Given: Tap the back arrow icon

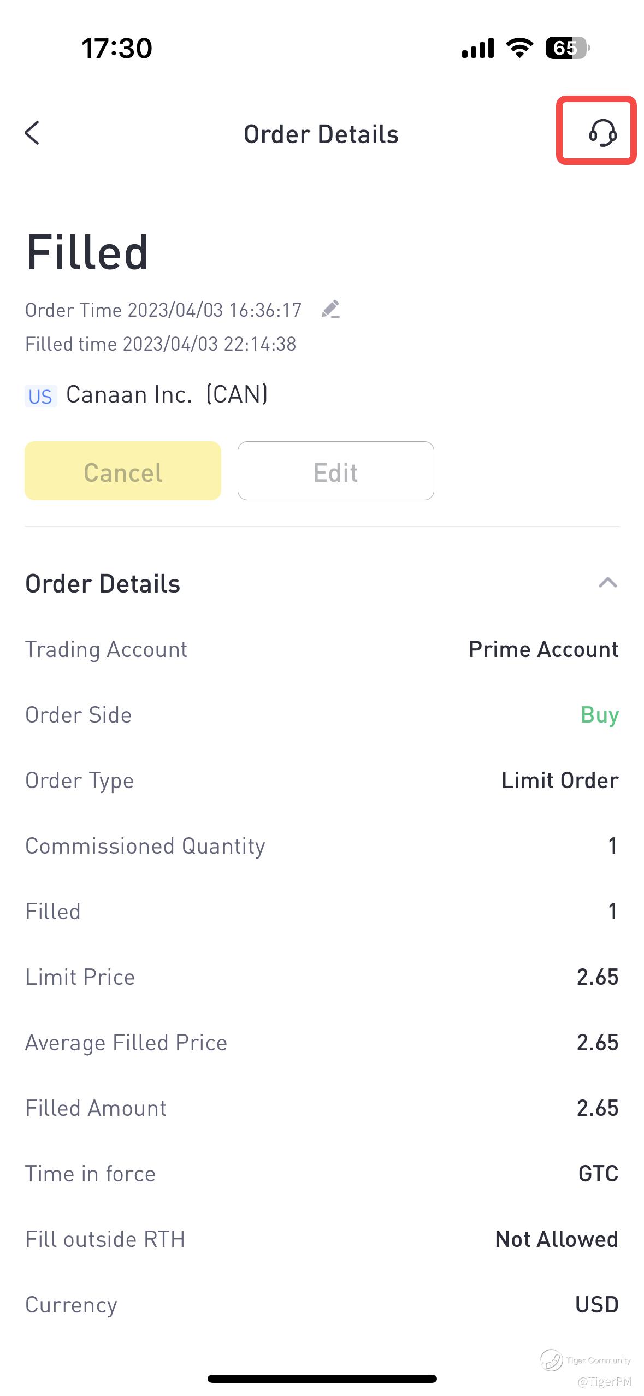Looking at the screenshot, I should pos(33,133).
